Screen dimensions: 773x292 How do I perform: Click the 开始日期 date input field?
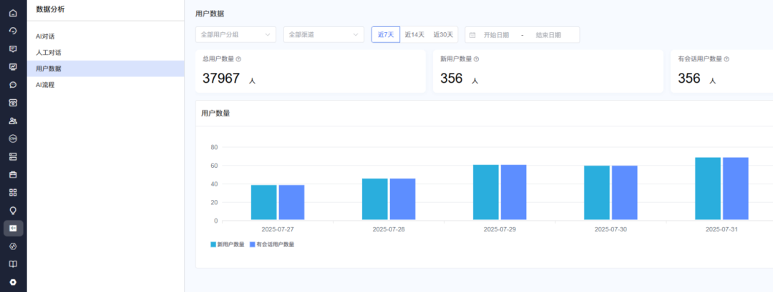tap(496, 34)
